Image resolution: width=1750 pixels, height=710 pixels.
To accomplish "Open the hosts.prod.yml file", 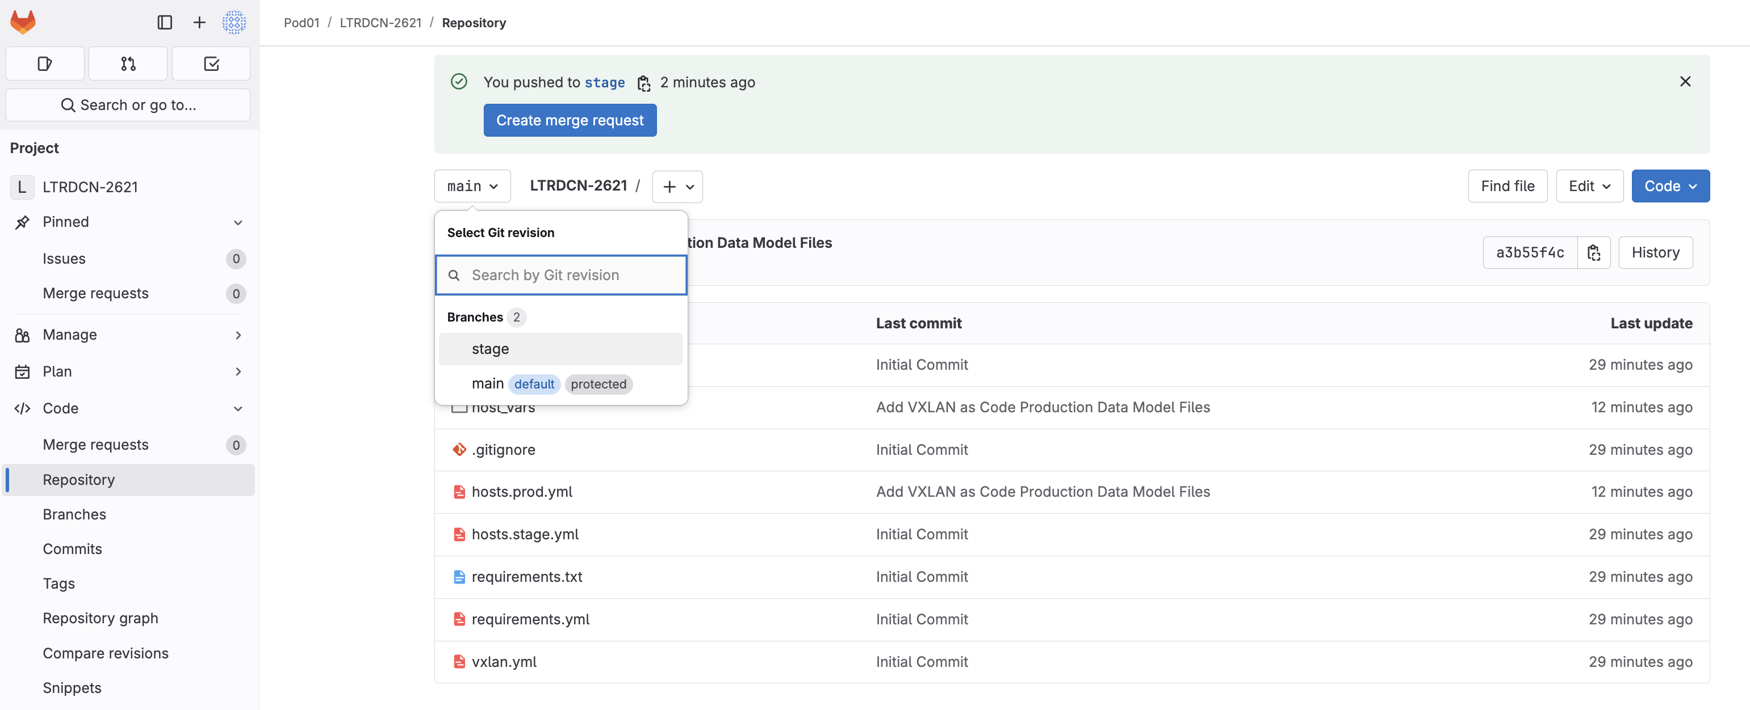I will (x=521, y=492).
